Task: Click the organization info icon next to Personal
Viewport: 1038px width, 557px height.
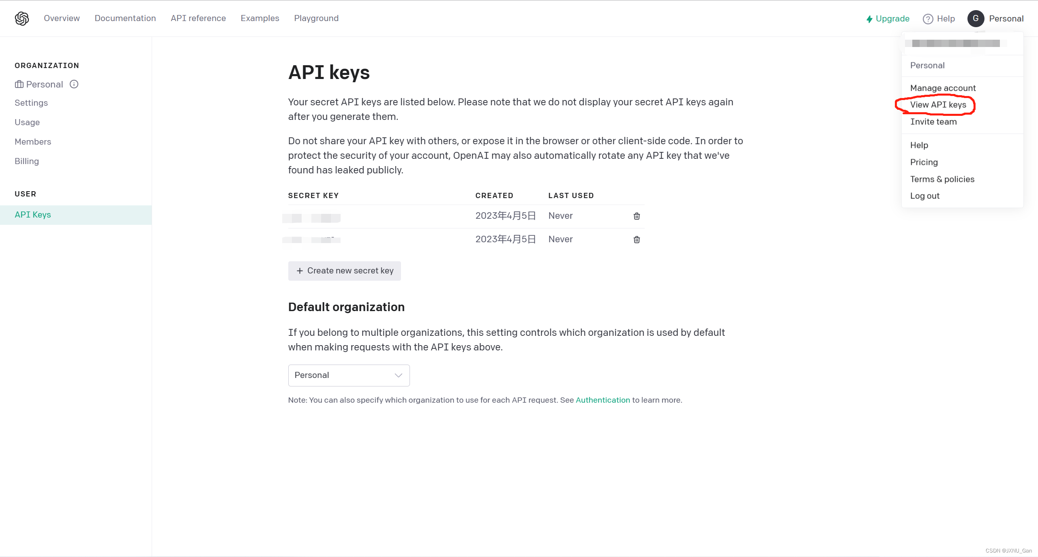Action: 74,84
